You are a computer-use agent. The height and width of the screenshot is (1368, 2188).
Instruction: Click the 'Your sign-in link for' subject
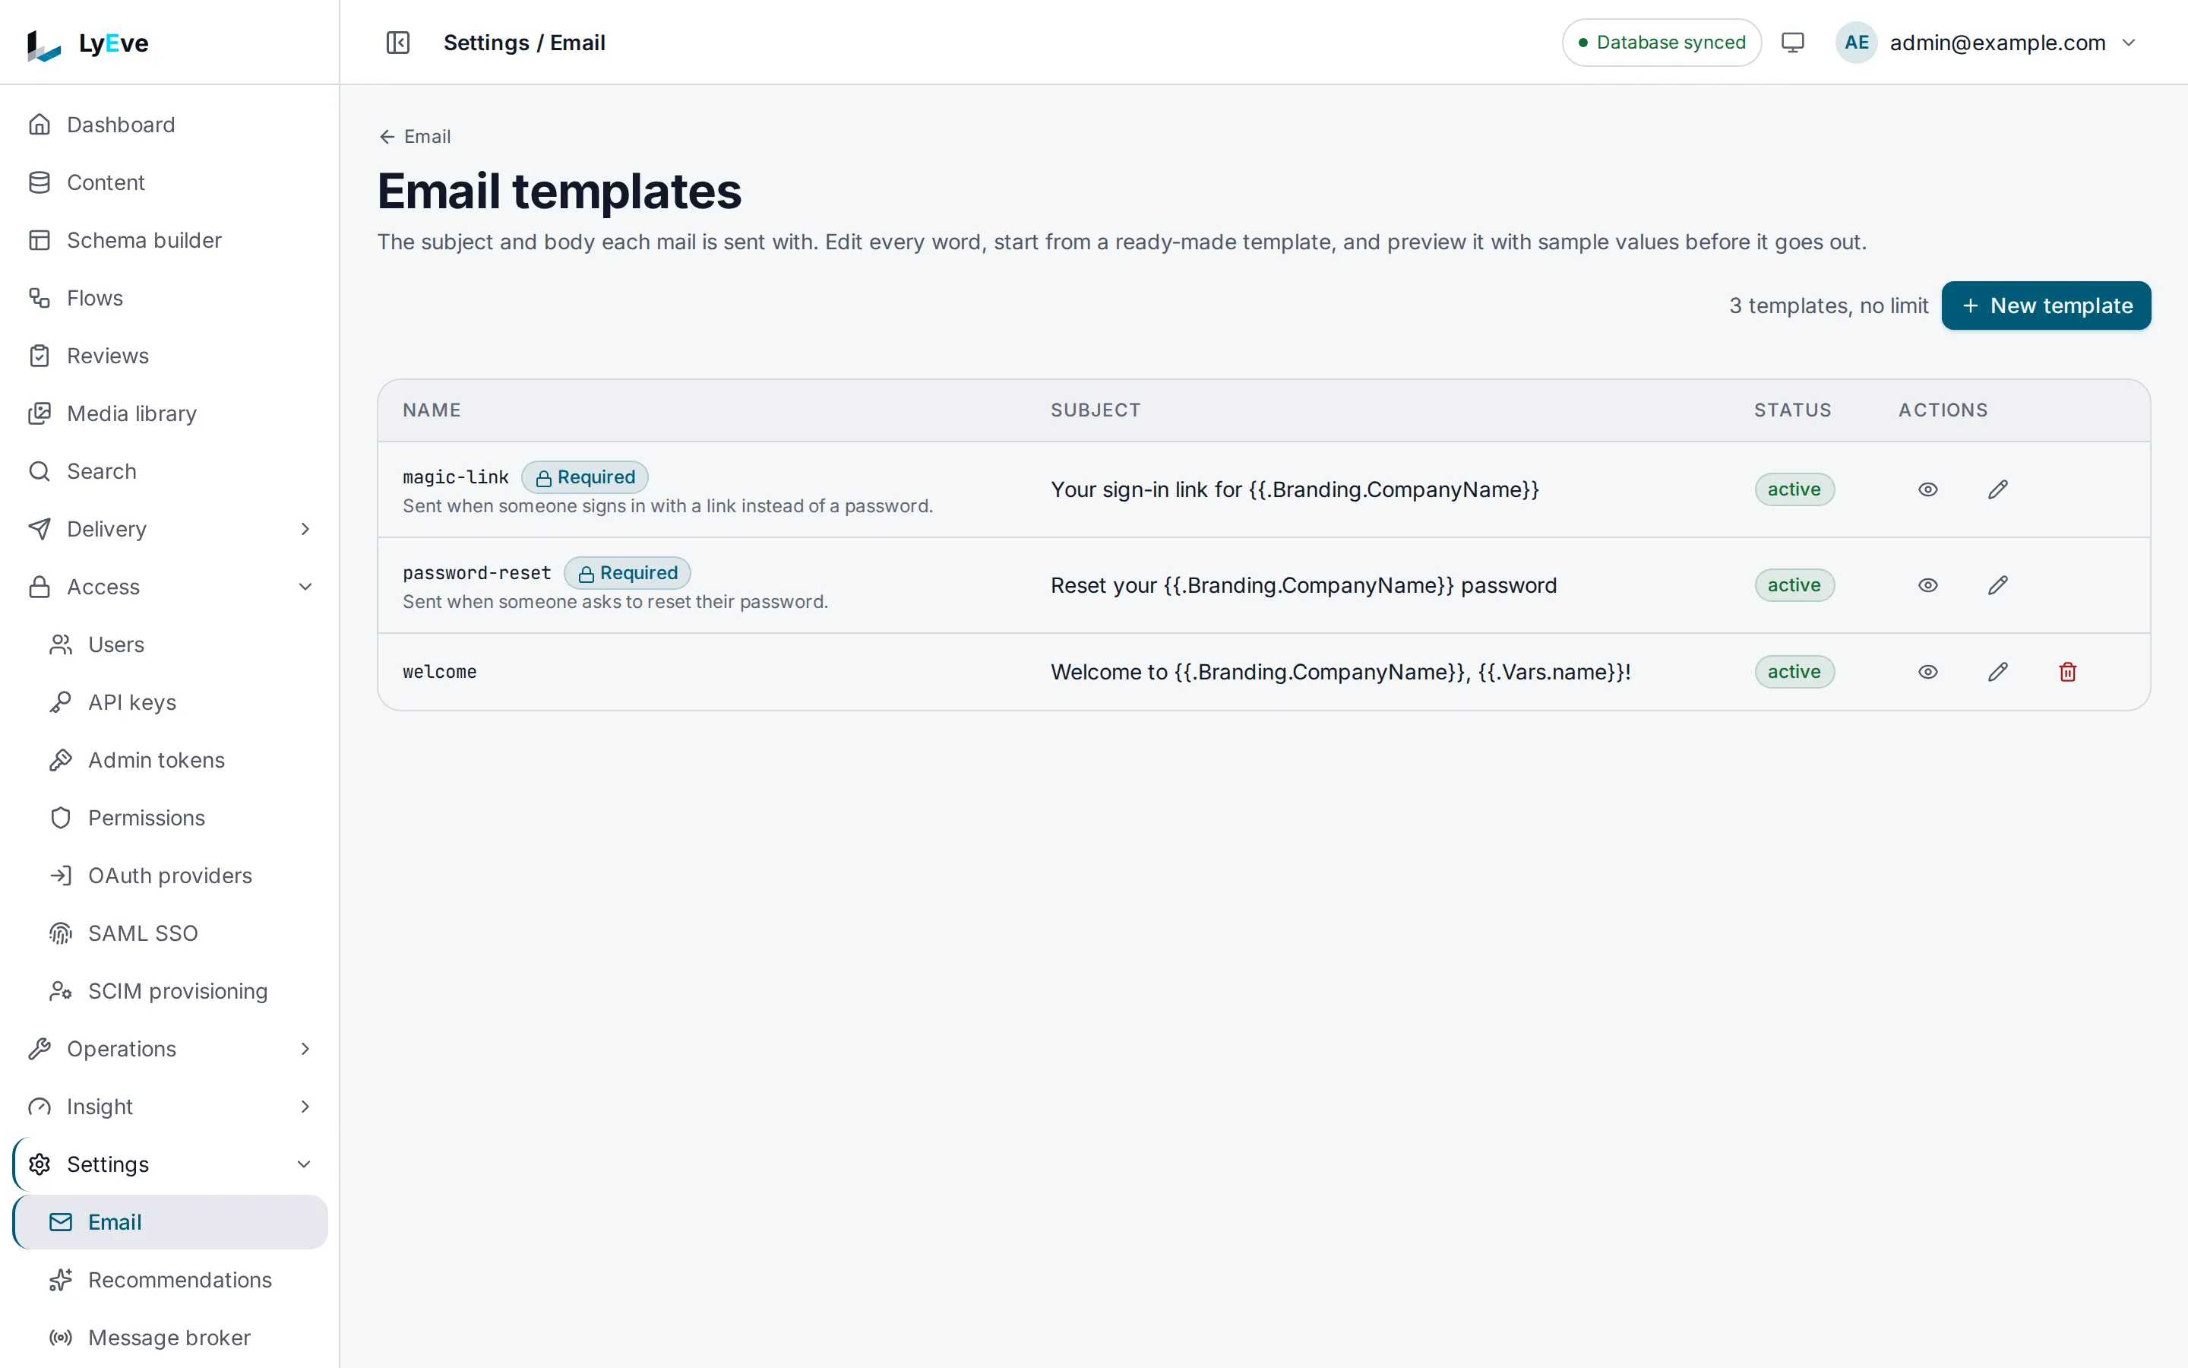click(1295, 489)
